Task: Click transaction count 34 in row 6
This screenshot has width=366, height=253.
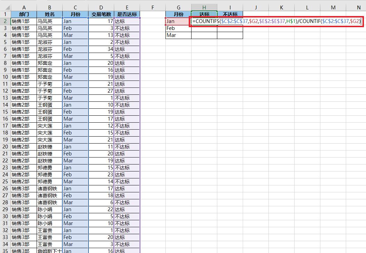Action: [x=101, y=49]
